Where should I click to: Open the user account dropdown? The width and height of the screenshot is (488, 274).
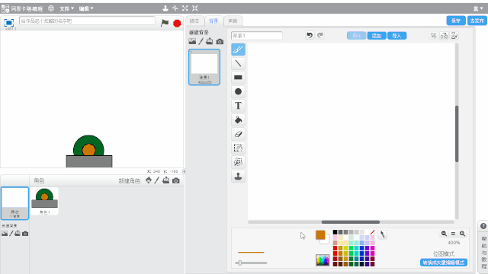click(478, 8)
